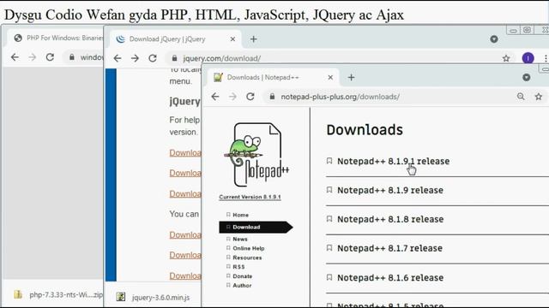Close the Download jQuery tab
The height and width of the screenshot is (308, 549).
pyautogui.click(x=232, y=39)
